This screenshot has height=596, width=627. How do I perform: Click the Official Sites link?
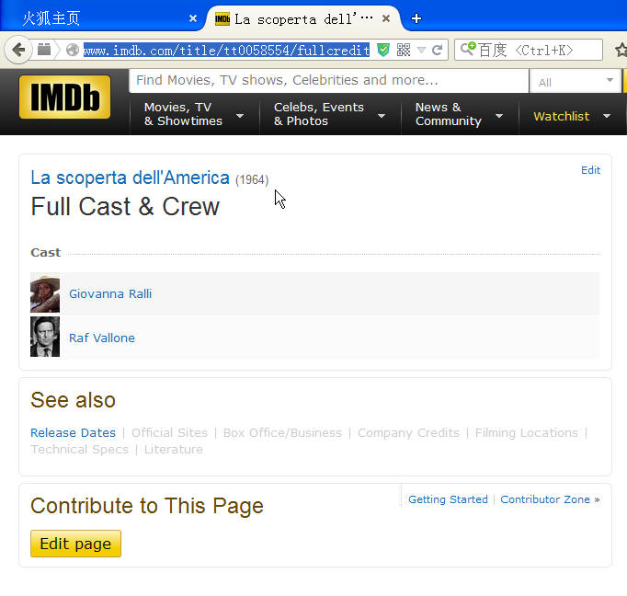[169, 432]
